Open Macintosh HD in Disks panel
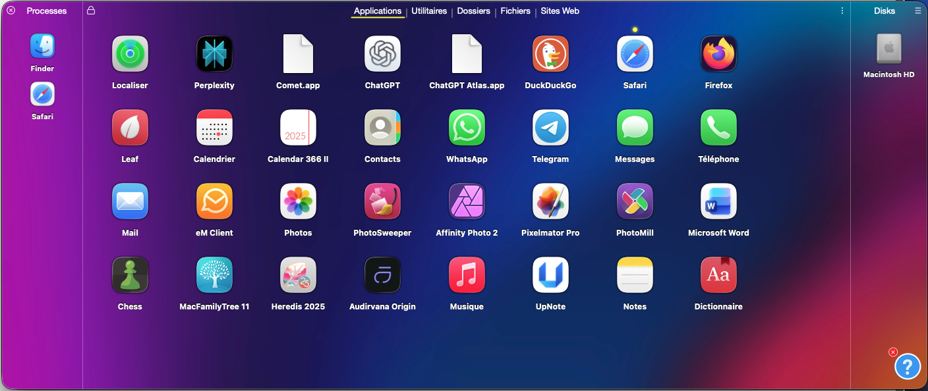Viewport: 928px width, 391px height. (x=889, y=49)
